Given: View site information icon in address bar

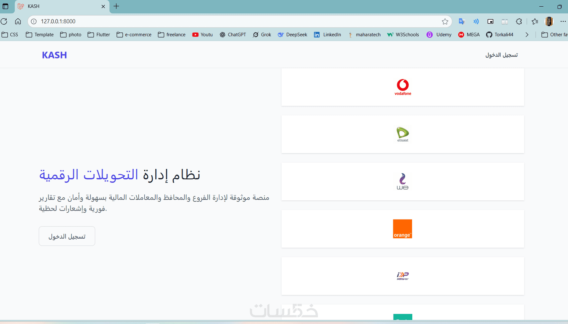Looking at the screenshot, I should tap(34, 21).
